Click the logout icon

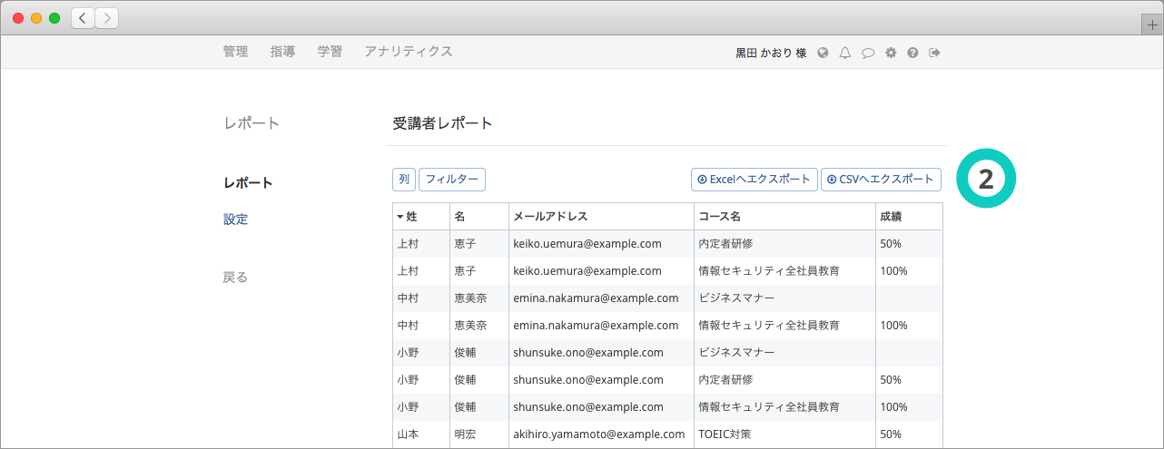click(x=934, y=53)
